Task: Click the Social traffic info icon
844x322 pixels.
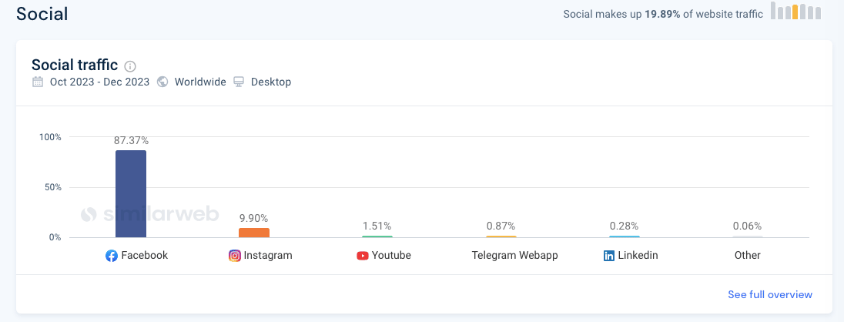Action: coord(130,66)
